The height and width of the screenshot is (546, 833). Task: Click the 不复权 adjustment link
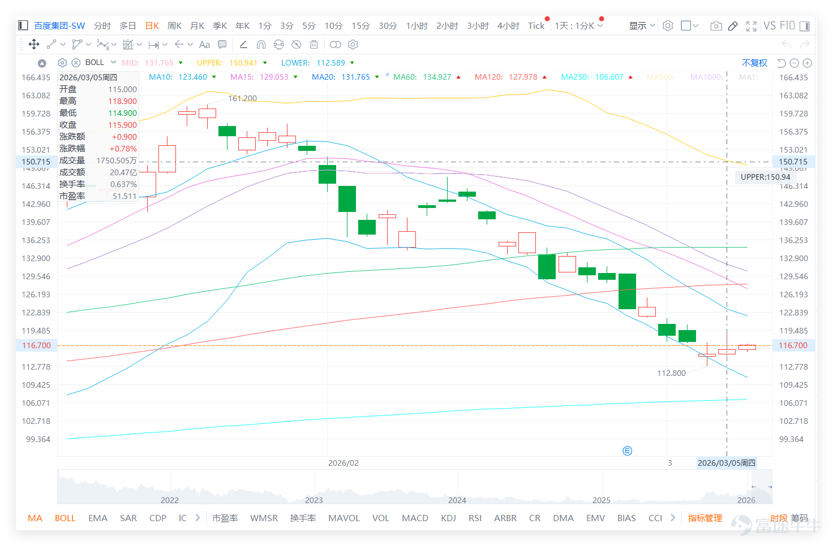pyautogui.click(x=754, y=63)
